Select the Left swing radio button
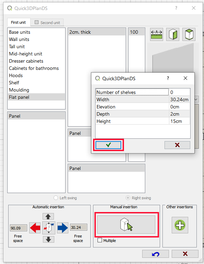The height and width of the screenshot is (264, 204). coord(56,198)
